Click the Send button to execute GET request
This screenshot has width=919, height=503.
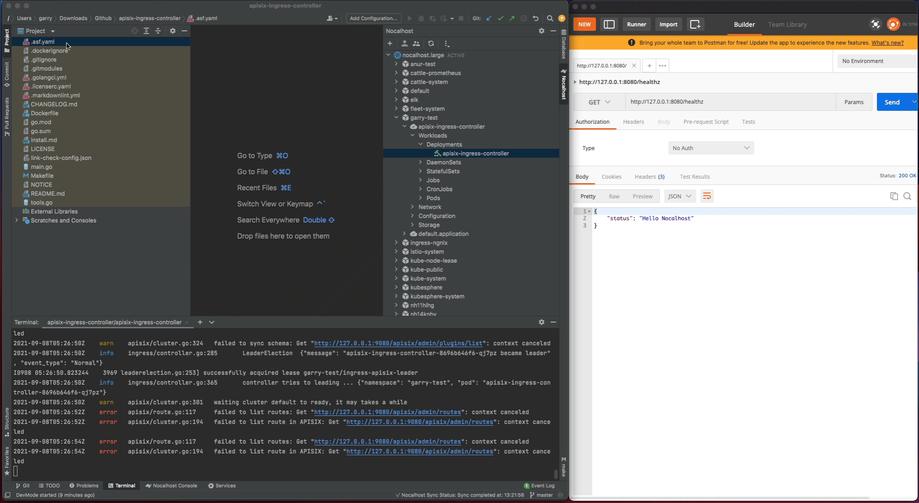[x=892, y=101]
